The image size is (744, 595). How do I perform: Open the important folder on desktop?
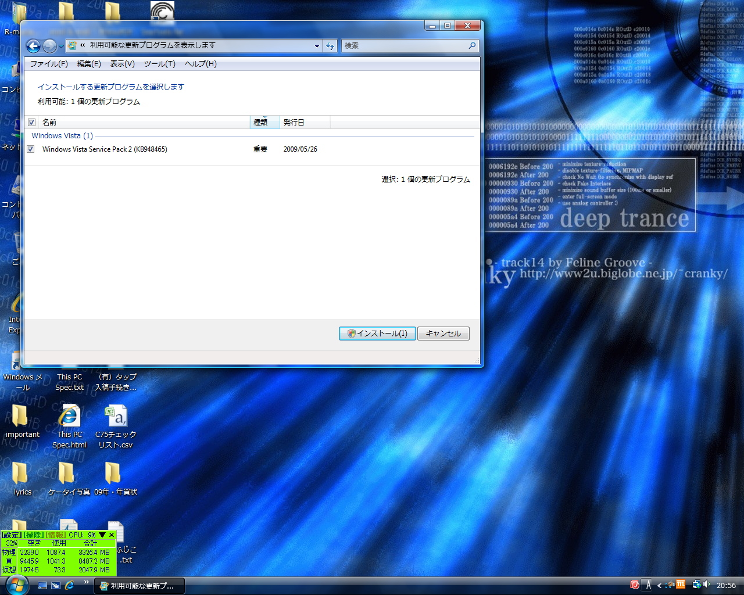(x=22, y=422)
